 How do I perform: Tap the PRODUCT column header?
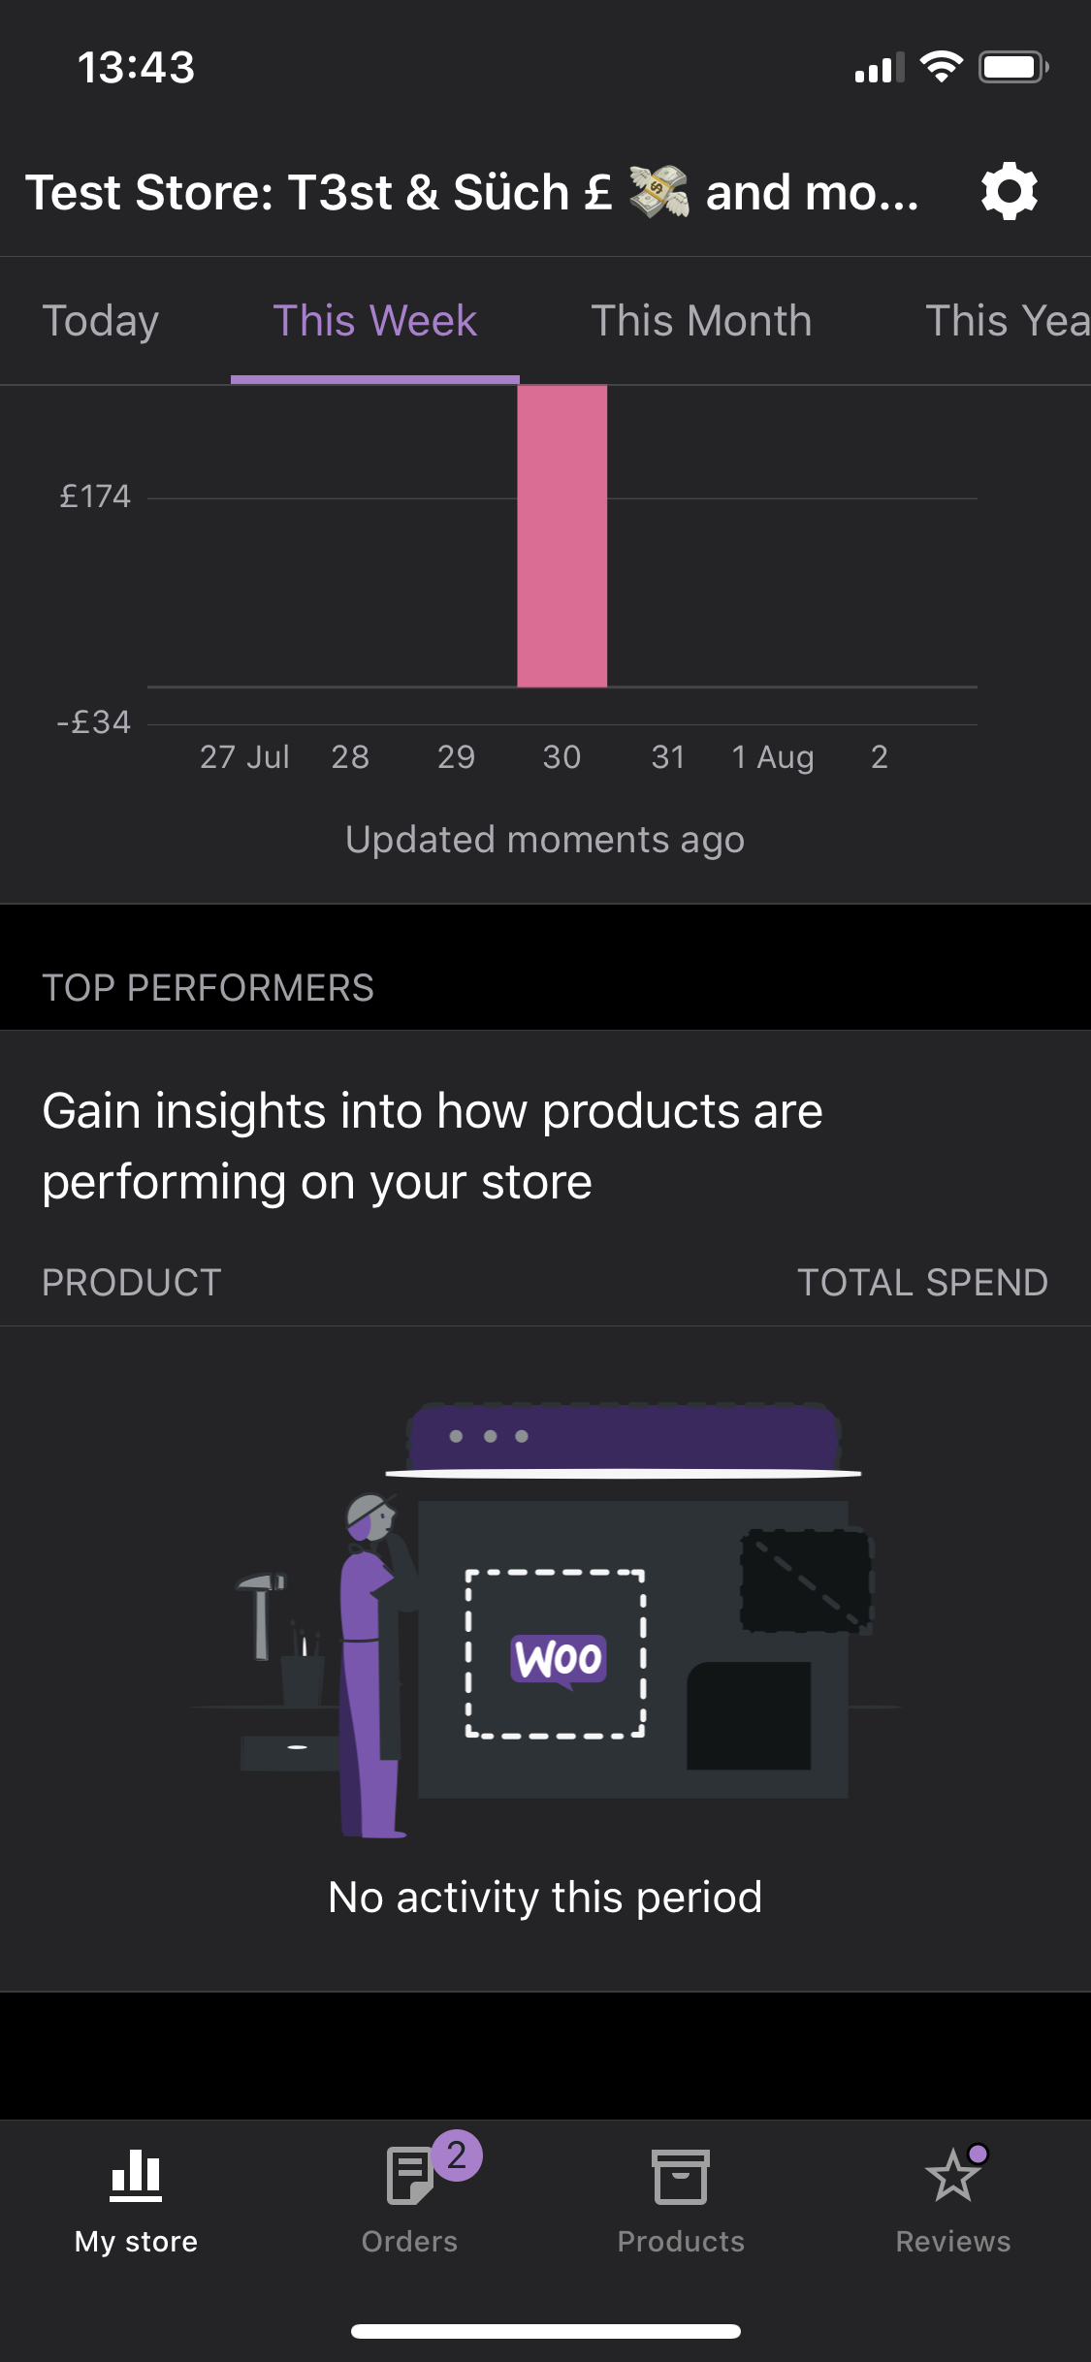[132, 1282]
